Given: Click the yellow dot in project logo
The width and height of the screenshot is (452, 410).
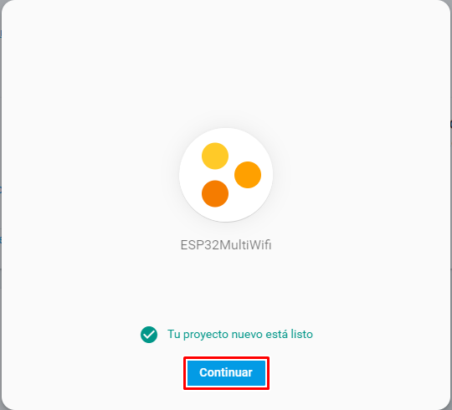Looking at the screenshot, I should tap(215, 156).
